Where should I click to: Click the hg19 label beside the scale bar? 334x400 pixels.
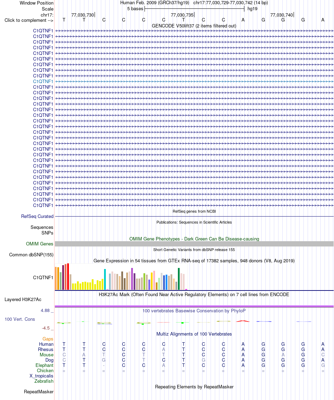252,9
